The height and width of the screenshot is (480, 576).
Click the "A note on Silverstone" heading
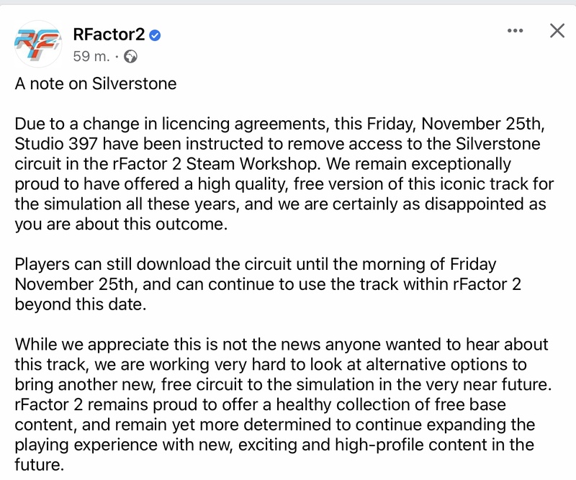point(96,83)
